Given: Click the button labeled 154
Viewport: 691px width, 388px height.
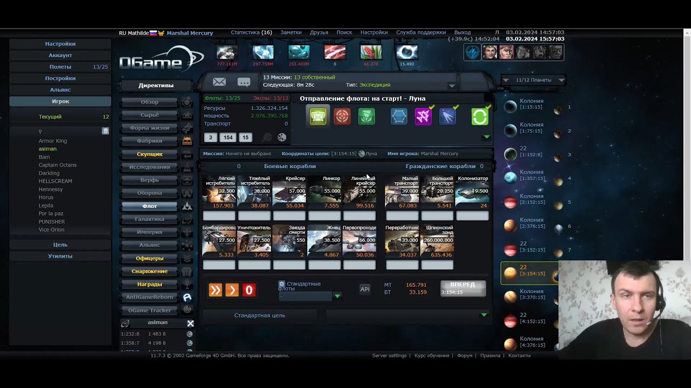Looking at the screenshot, I should [228, 137].
